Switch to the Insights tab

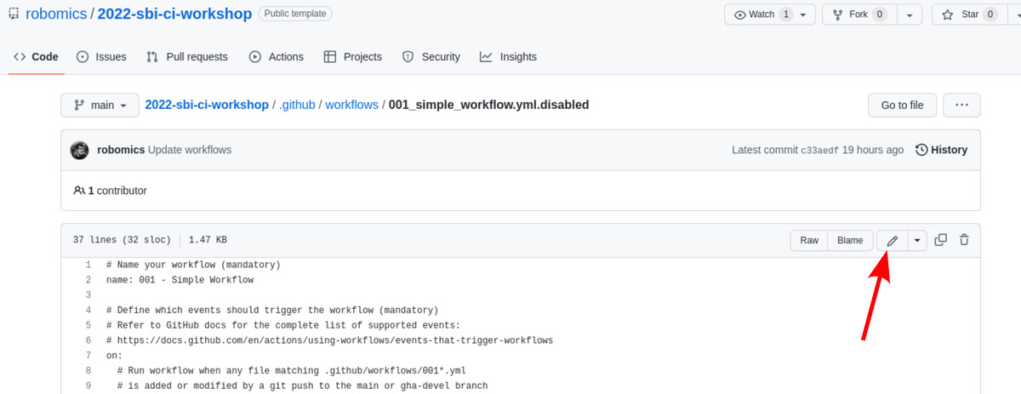click(508, 57)
